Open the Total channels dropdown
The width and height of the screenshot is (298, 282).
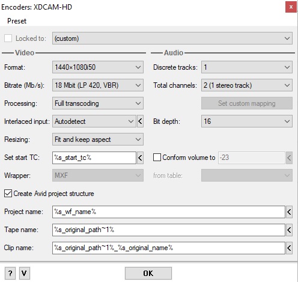[247, 85]
